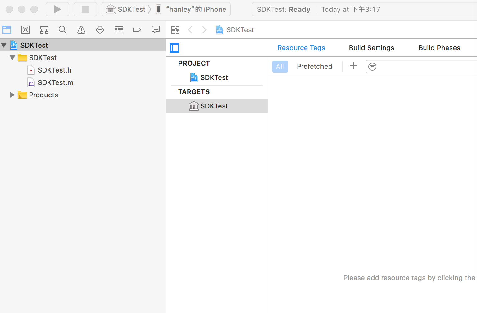Open the SDKTest.m implementation file
The width and height of the screenshot is (477, 313).
pyautogui.click(x=83, y=82)
